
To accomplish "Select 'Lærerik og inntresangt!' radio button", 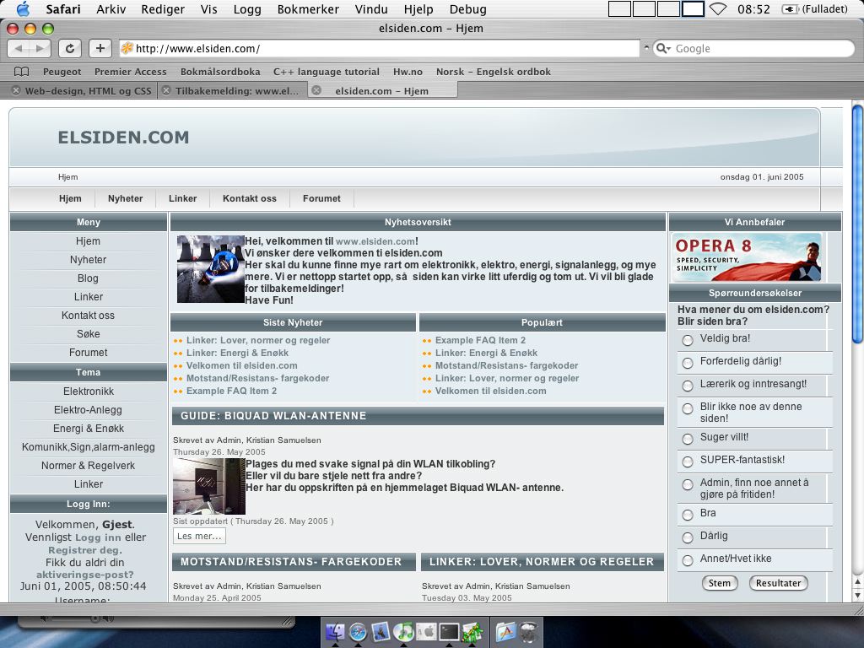I will click(x=687, y=385).
